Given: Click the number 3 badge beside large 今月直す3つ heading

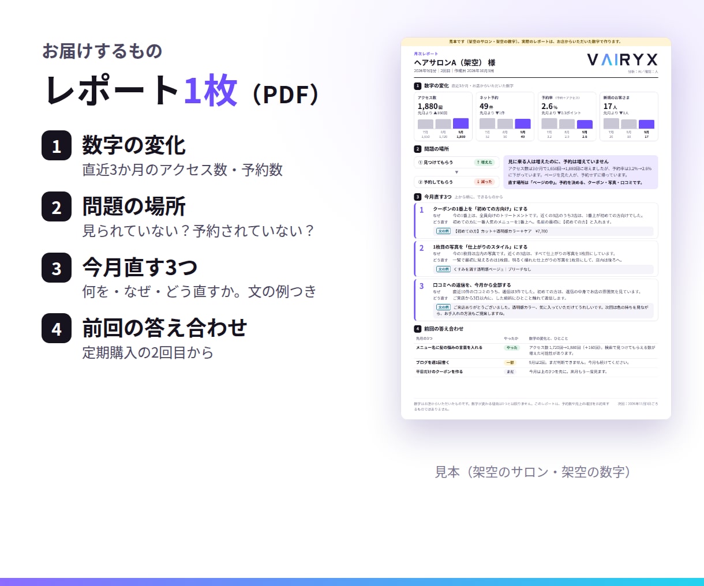Looking at the screenshot, I should [57, 268].
